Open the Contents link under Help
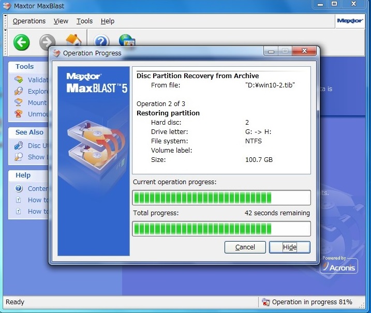The image size is (371, 313). click(38, 188)
